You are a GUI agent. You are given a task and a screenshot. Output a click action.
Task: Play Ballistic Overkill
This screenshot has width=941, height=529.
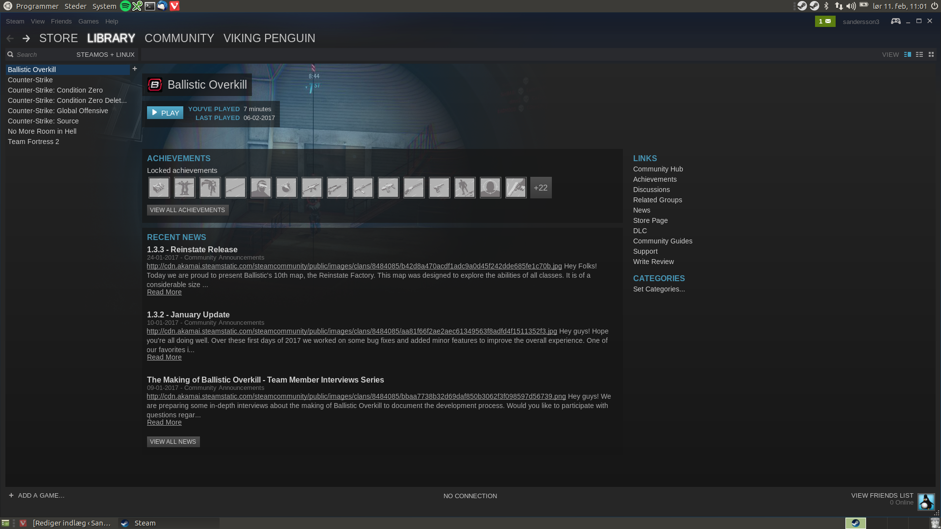[x=165, y=113]
